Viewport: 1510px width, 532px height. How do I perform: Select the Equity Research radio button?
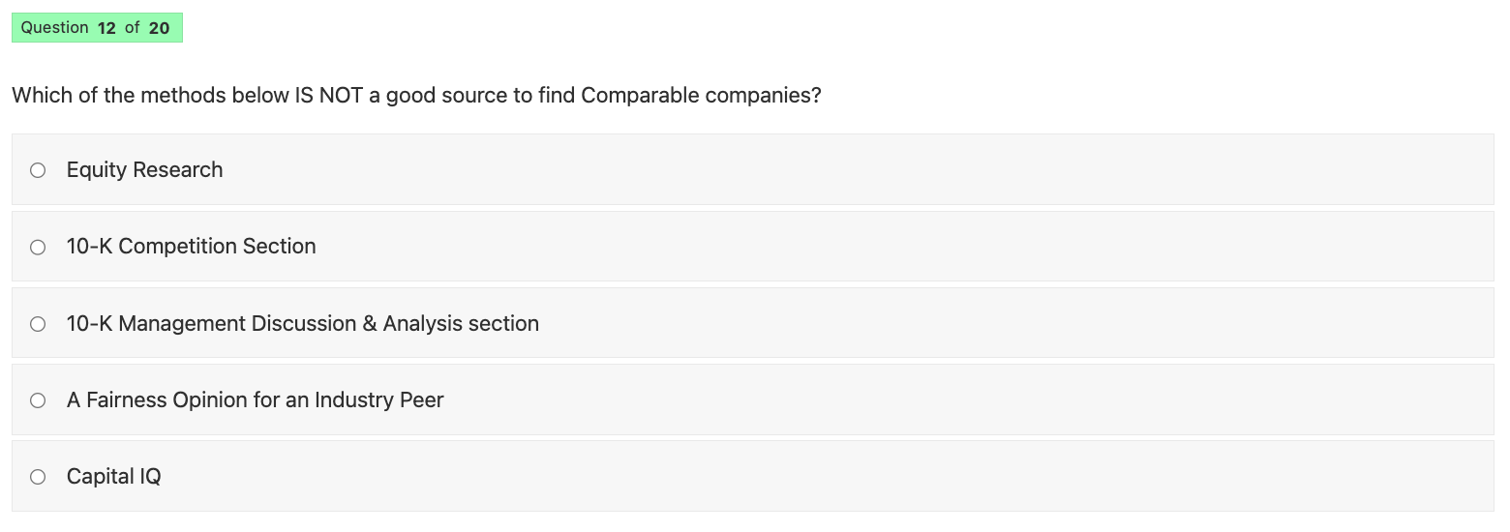[38, 170]
